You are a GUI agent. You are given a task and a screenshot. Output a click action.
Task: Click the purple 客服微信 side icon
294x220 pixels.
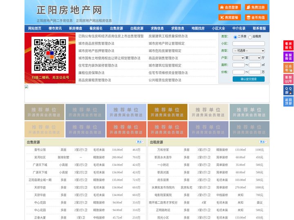(x=288, y=57)
